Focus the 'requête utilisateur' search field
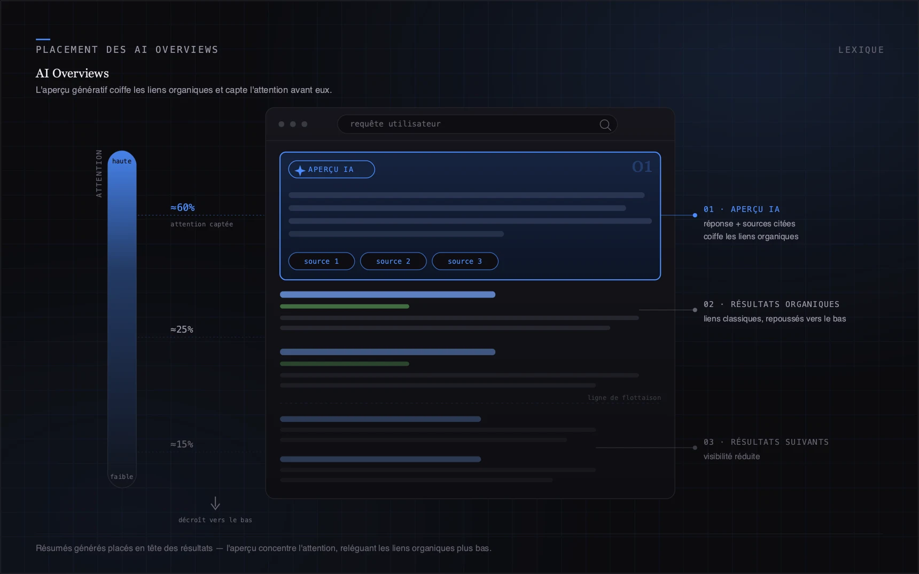Screen dimensions: 919x574 (x=477, y=124)
